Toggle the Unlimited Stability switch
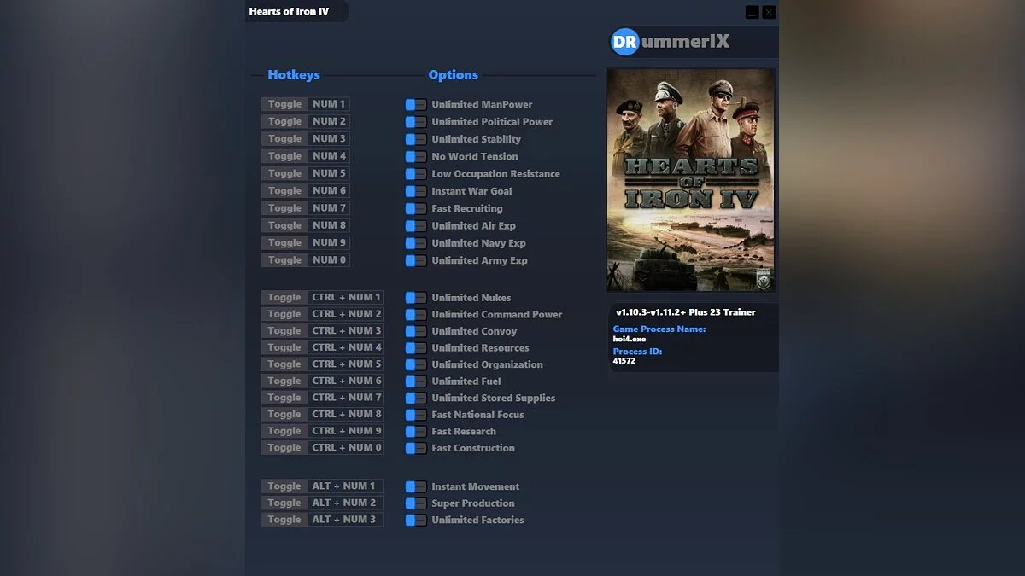 (x=416, y=139)
